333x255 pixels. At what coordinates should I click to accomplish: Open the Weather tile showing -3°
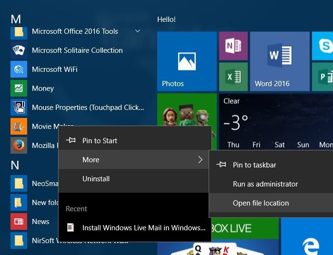pyautogui.click(x=276, y=122)
